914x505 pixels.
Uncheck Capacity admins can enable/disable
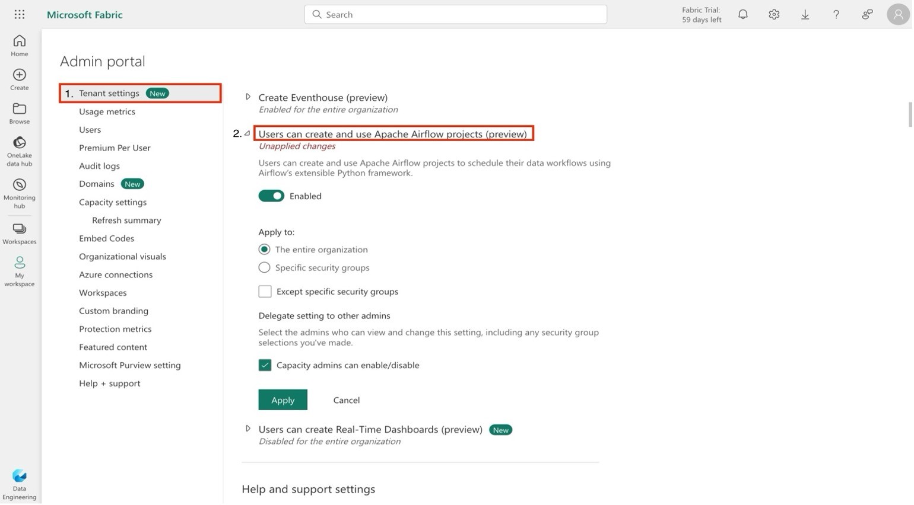click(265, 366)
